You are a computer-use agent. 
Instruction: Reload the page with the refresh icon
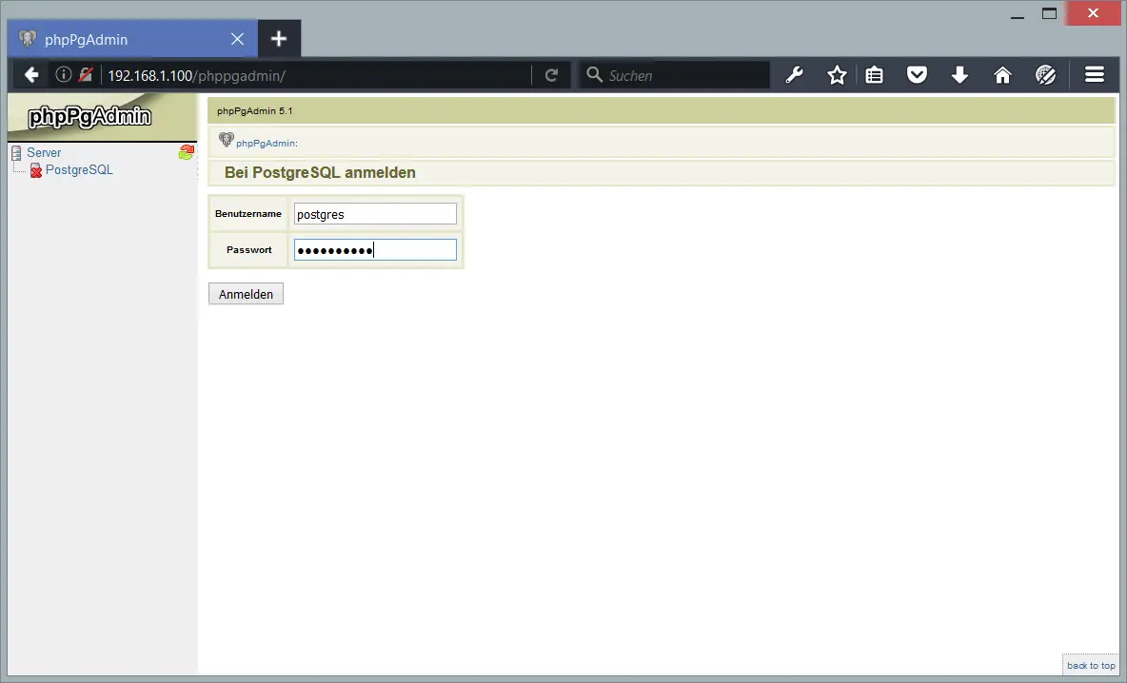(x=551, y=75)
